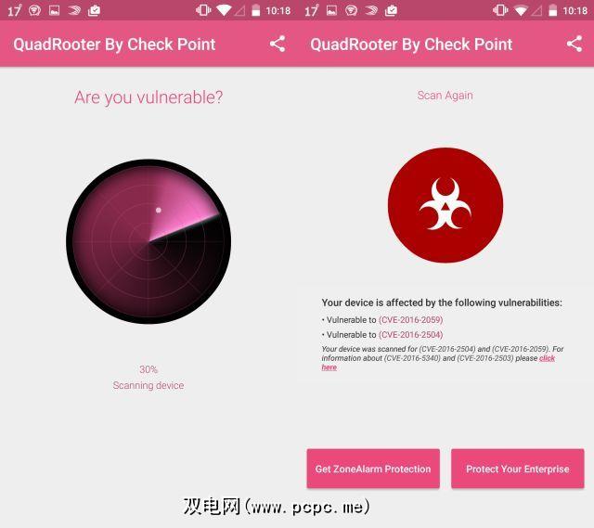Tap the 30% scanning progress text

pyautogui.click(x=148, y=369)
